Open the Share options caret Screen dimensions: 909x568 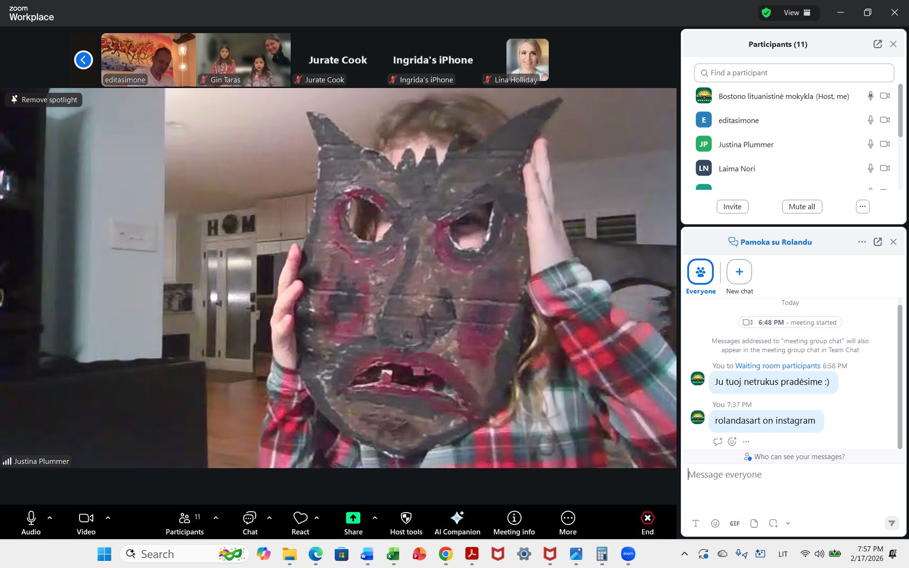(x=375, y=518)
